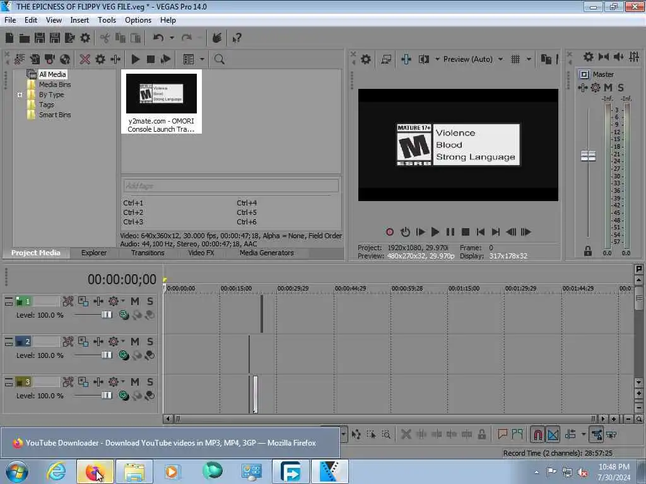The image size is (646, 484).
Task: Open the Views dropdown arrow in Project Media
Action: click(x=202, y=59)
